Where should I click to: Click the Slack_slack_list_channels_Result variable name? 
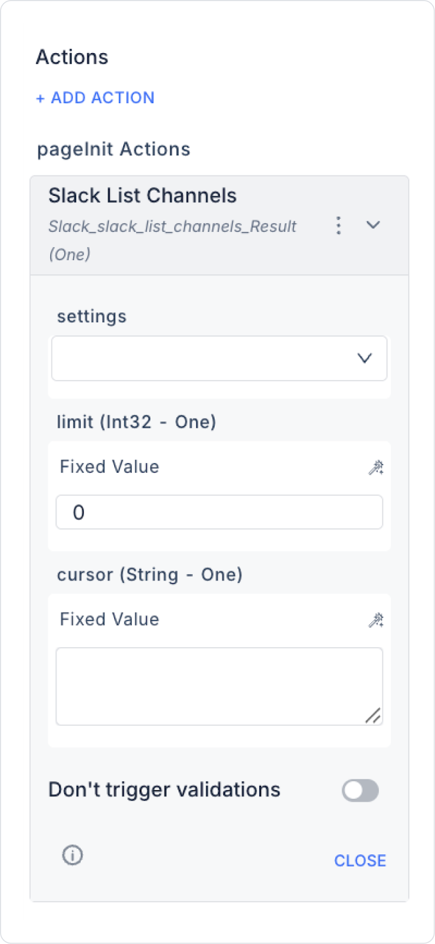(x=172, y=227)
